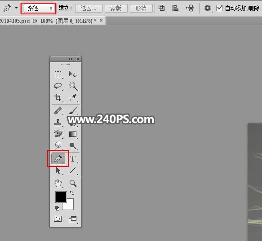Open the Pen tool preset picker arrow
262x241 pixels.
(16, 8)
